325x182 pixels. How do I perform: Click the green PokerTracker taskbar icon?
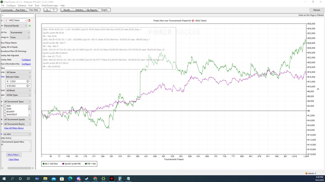coord(103,178)
